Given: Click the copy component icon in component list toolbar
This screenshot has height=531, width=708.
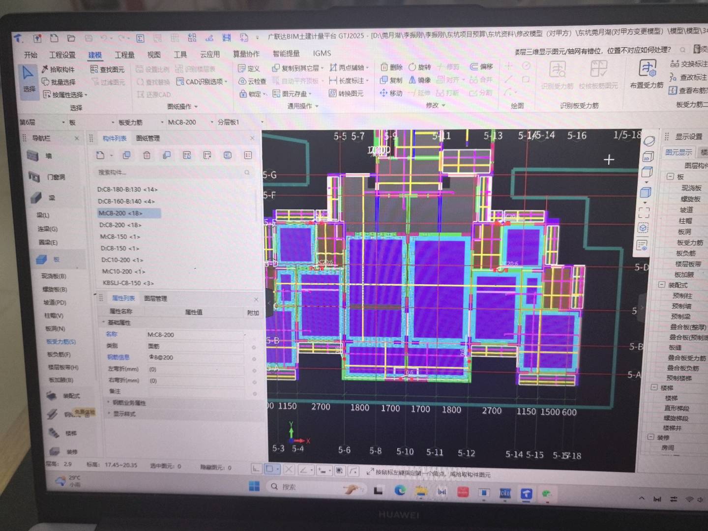Looking at the screenshot, I should 126,155.
